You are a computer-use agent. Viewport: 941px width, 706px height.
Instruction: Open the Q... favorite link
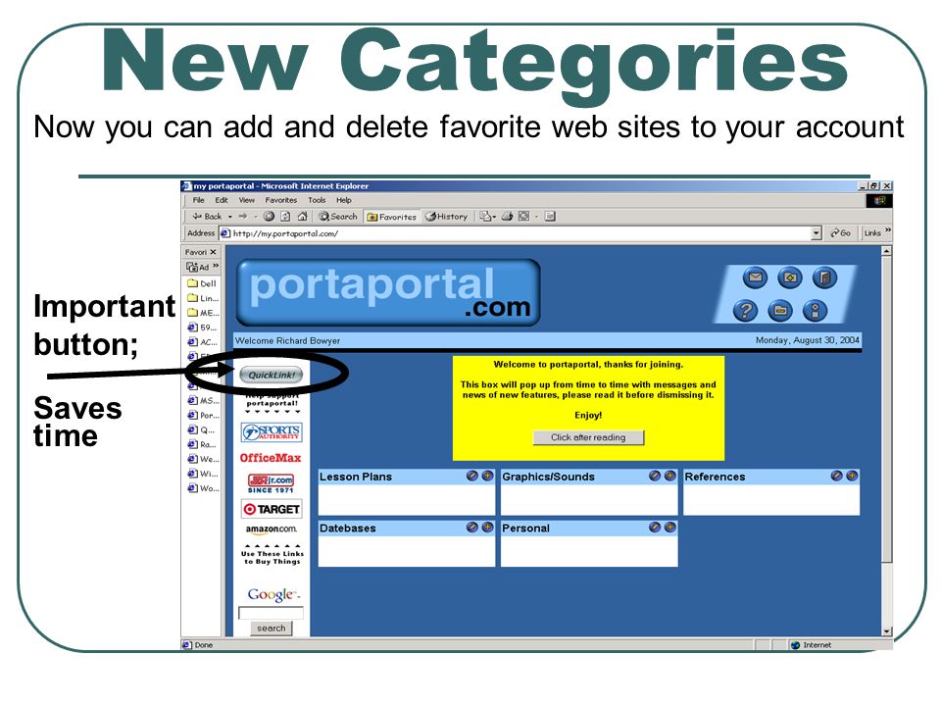click(201, 429)
